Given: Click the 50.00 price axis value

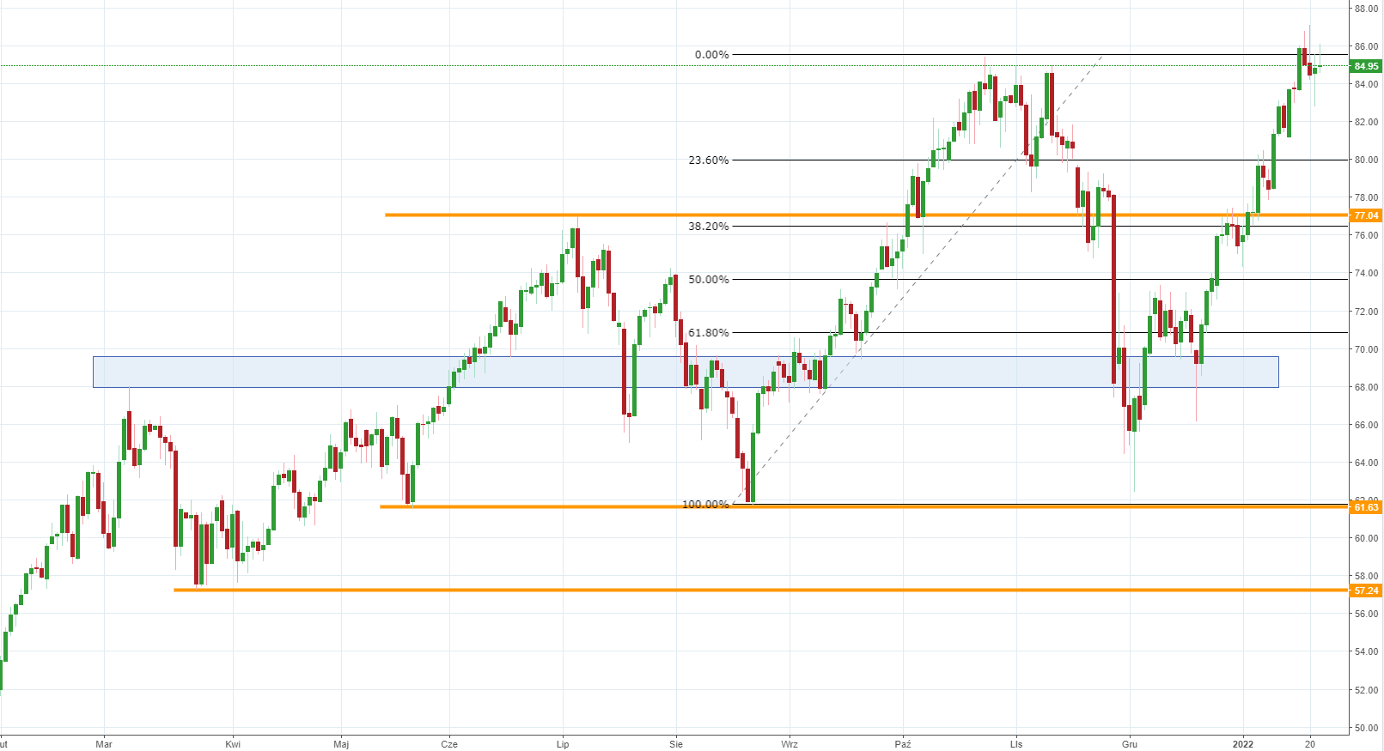Looking at the screenshot, I should pos(1366,728).
